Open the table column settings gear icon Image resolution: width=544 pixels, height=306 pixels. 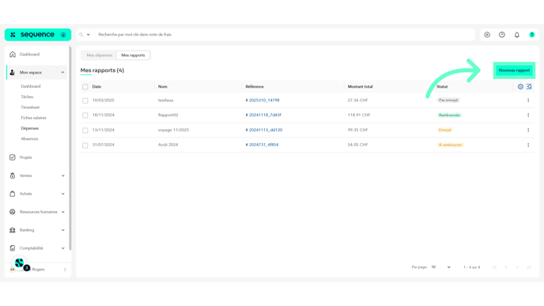(x=520, y=87)
